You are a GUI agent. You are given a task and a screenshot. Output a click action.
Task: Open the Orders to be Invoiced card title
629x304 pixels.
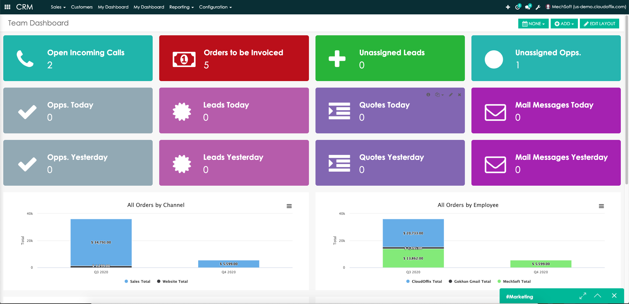click(243, 53)
